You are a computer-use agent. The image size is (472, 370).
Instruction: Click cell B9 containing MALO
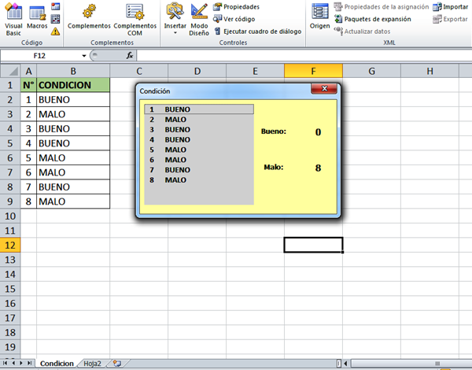click(x=73, y=202)
